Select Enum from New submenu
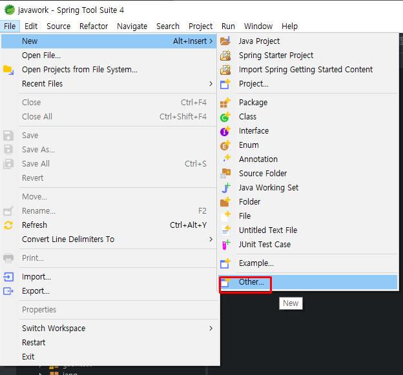The width and height of the screenshot is (403, 375). [308, 145]
